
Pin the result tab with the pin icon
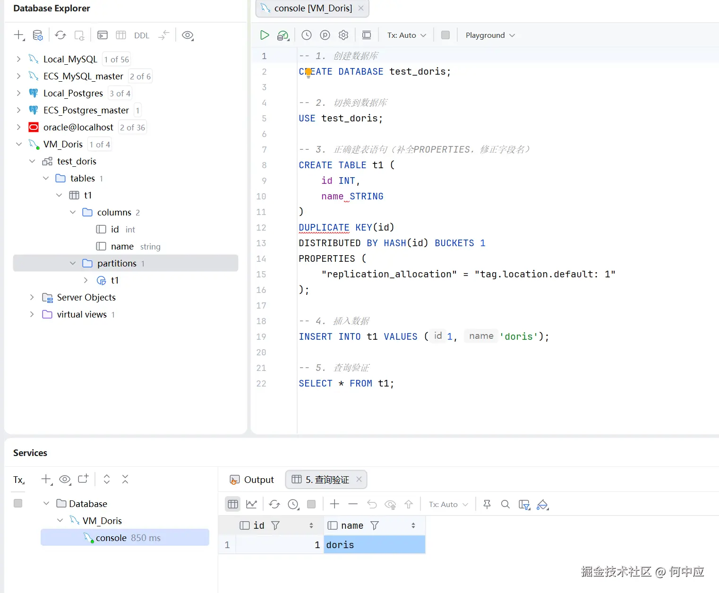pyautogui.click(x=487, y=504)
